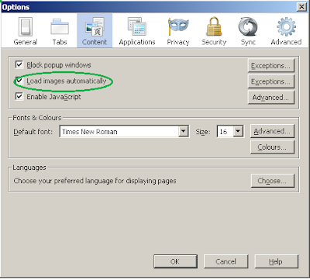Click Exceptions button for image loading

point(271,81)
